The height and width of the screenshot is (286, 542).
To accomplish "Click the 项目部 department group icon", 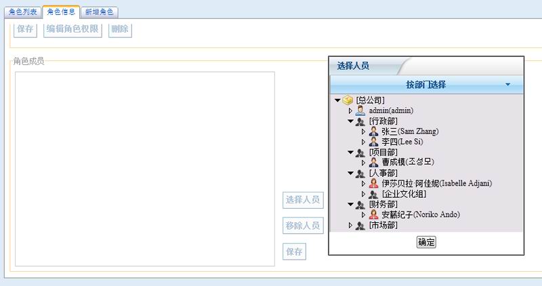I will point(360,152).
